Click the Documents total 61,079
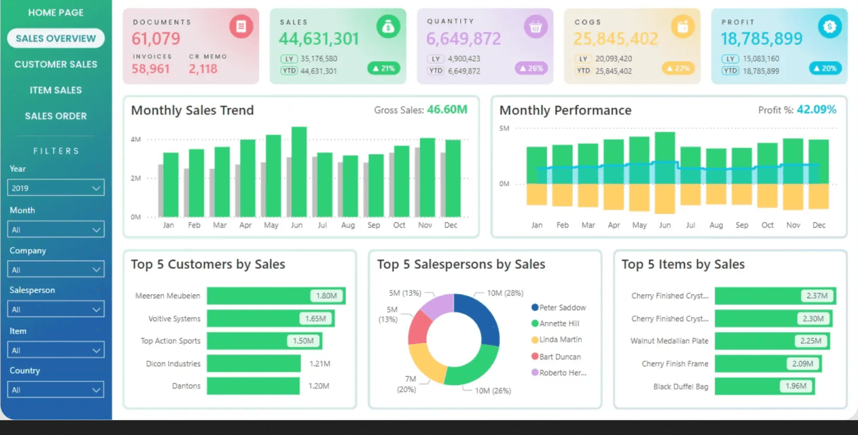858x435 pixels. click(x=156, y=39)
